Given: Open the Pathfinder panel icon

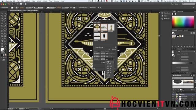Looking at the screenshot, I should point(162,19).
